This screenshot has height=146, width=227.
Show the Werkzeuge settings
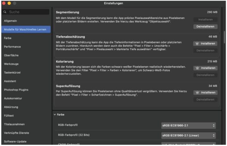coord(11,64)
